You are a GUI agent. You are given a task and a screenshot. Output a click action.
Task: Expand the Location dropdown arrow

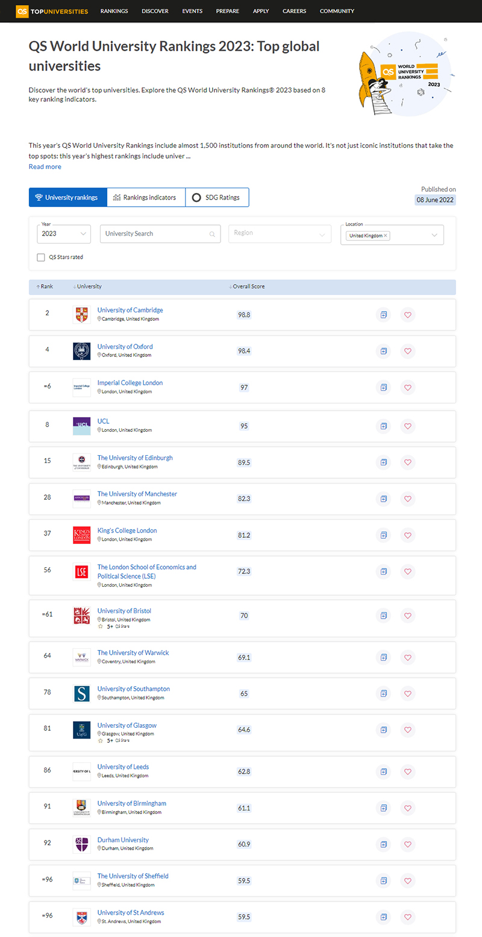coord(434,235)
